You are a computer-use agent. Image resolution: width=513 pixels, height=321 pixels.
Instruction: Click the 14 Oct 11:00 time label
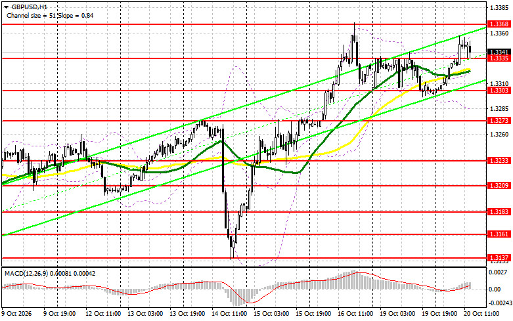pyautogui.click(x=229, y=314)
